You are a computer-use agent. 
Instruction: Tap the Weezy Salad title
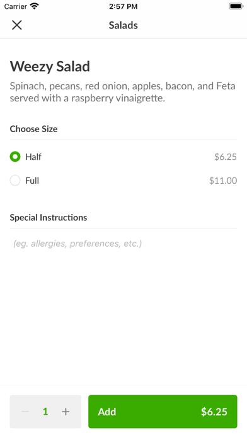(x=50, y=67)
